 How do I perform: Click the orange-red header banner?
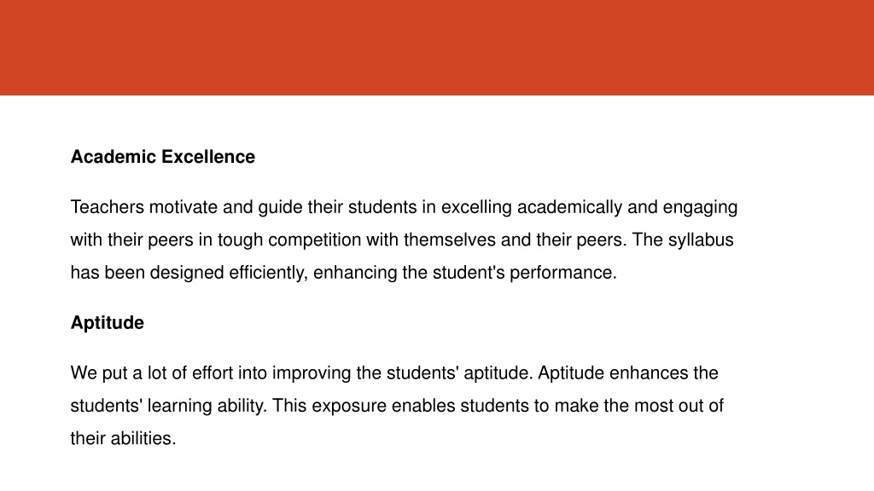437,48
